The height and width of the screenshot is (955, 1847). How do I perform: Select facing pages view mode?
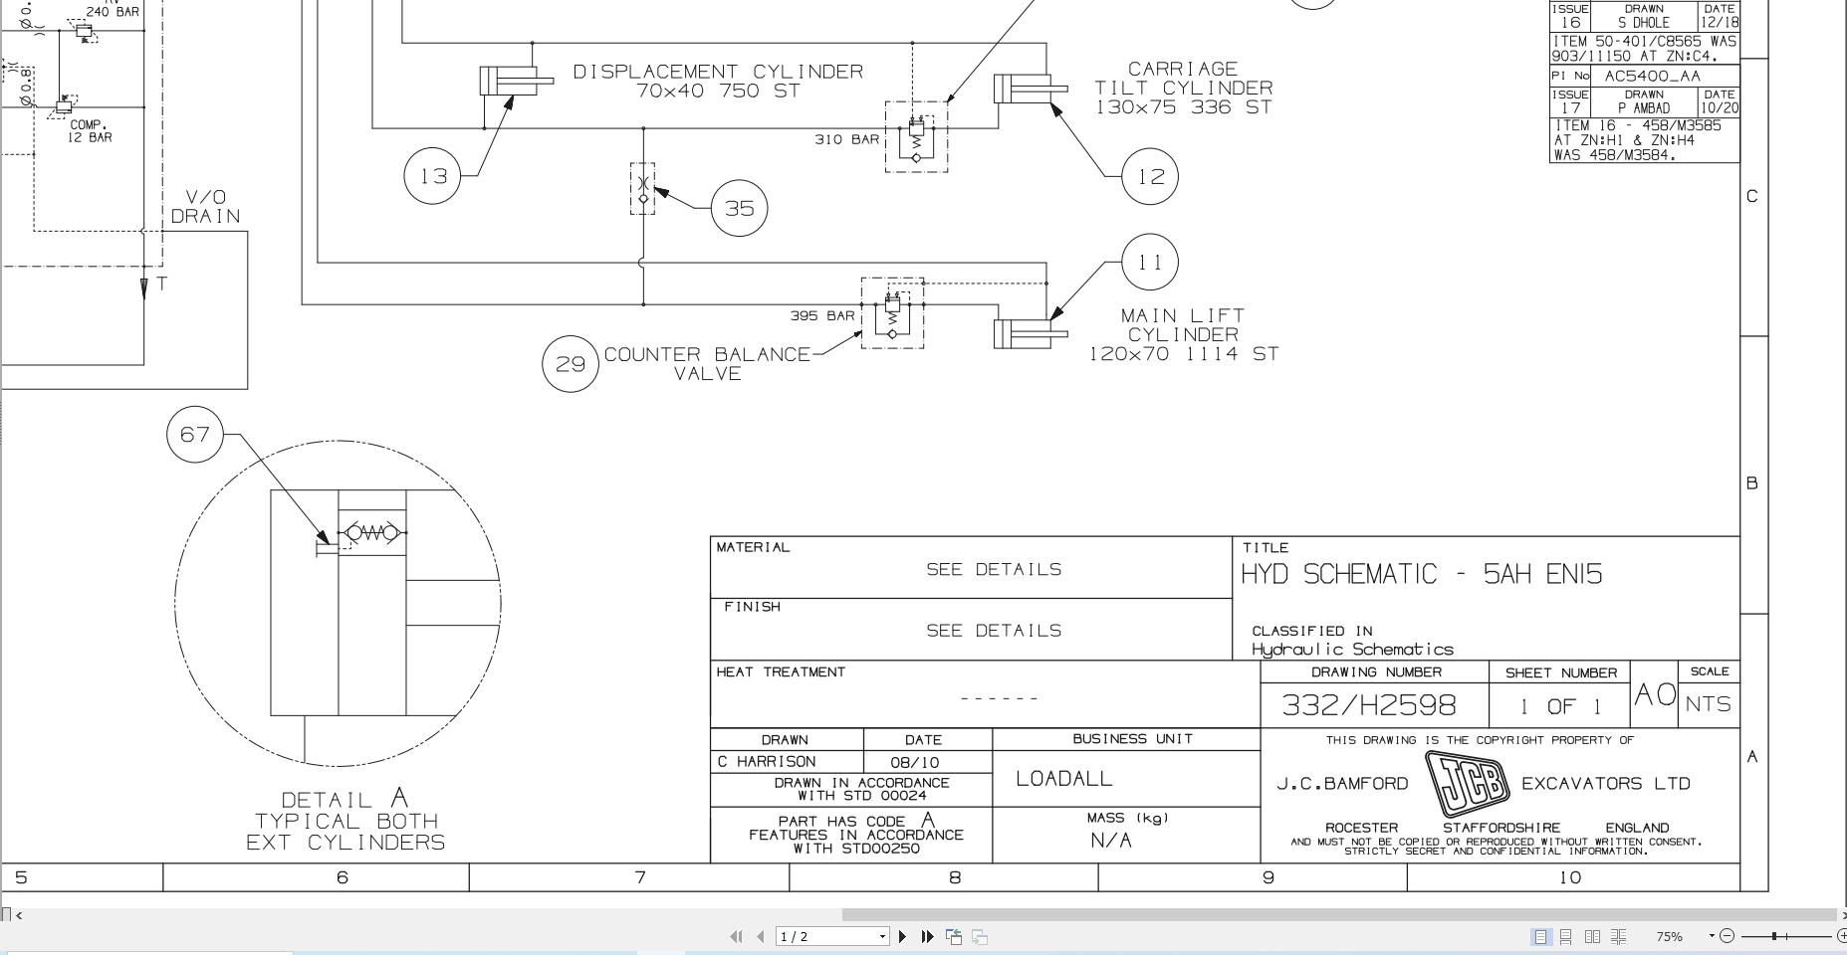click(x=1592, y=936)
